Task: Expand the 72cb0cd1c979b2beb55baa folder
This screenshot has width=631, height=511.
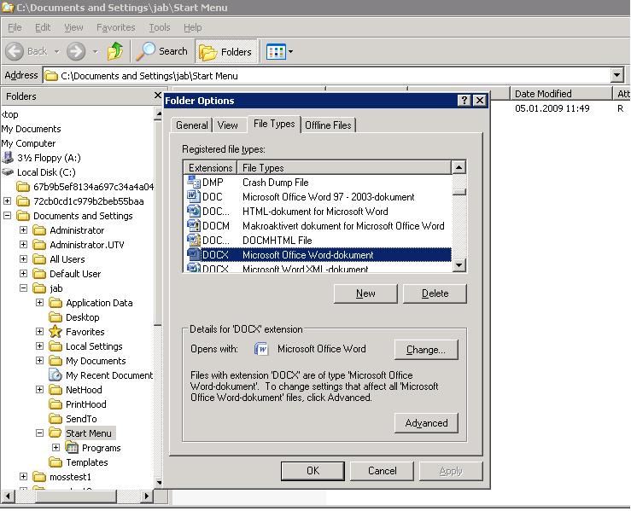Action: tap(7, 200)
